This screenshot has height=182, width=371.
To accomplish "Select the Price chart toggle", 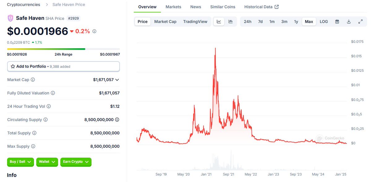I will coord(143,21).
